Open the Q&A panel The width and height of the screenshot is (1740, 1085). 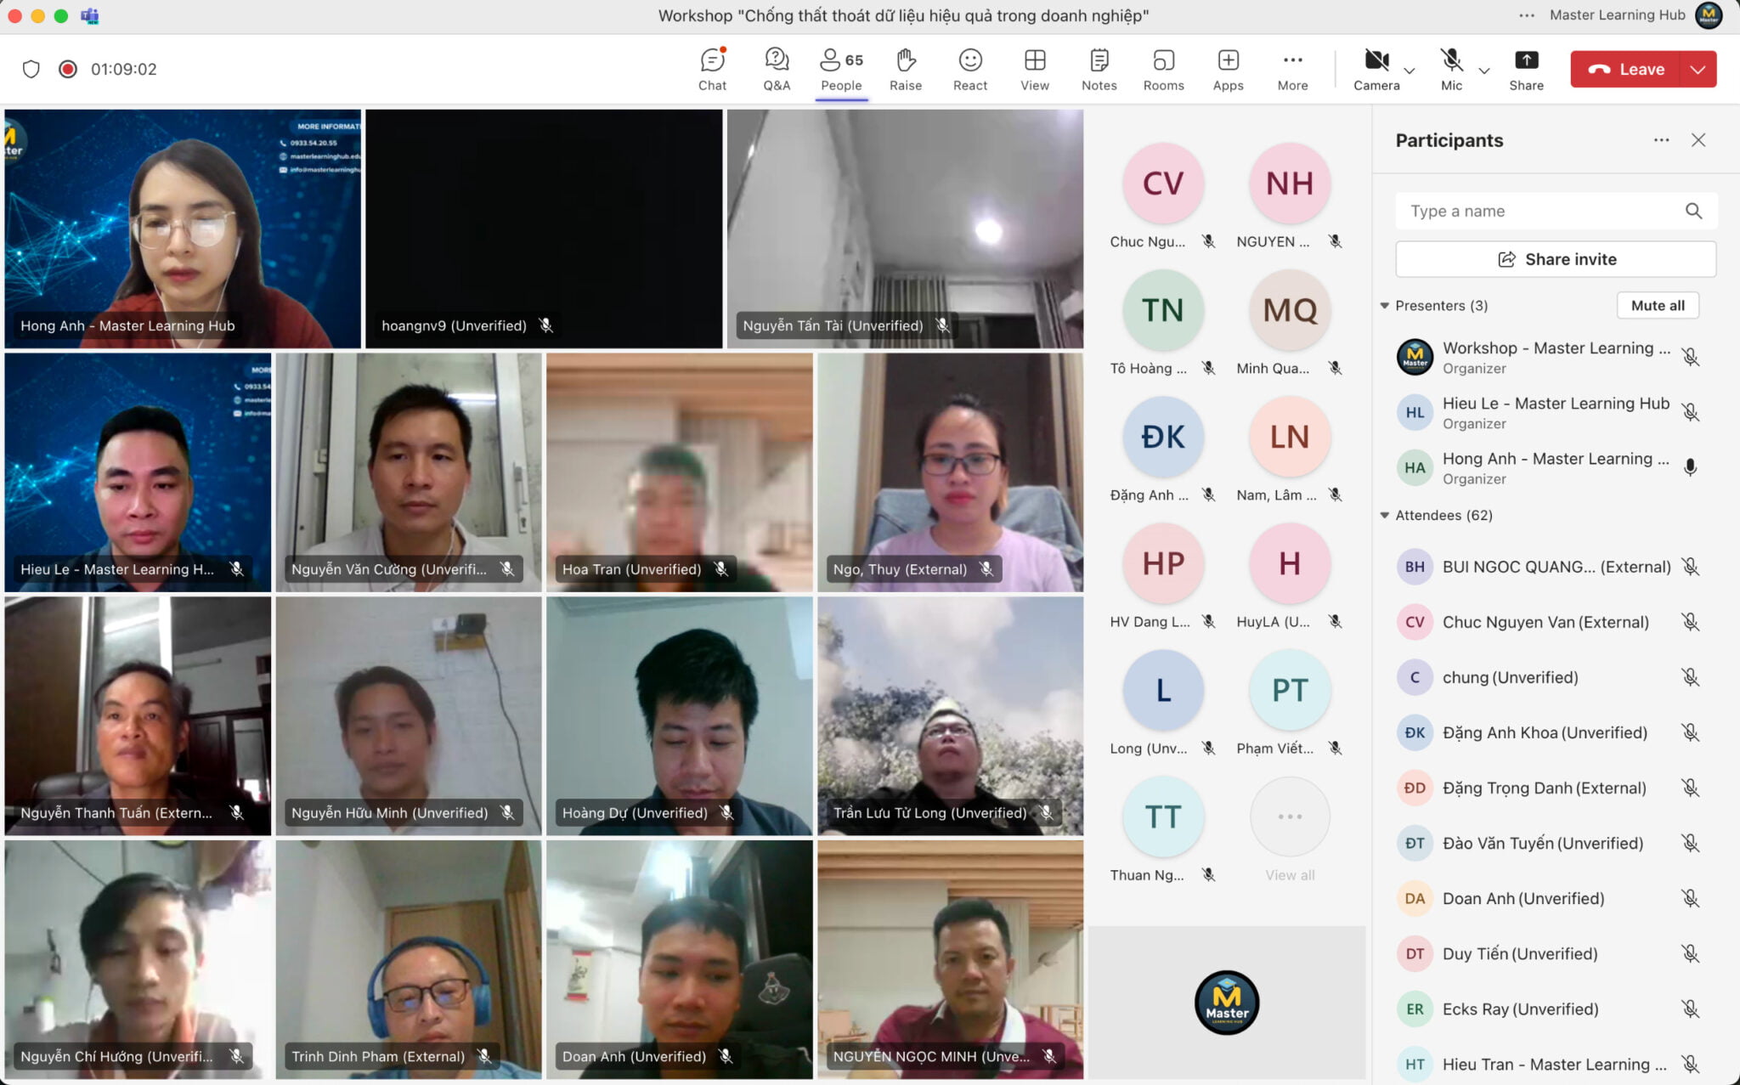(776, 69)
